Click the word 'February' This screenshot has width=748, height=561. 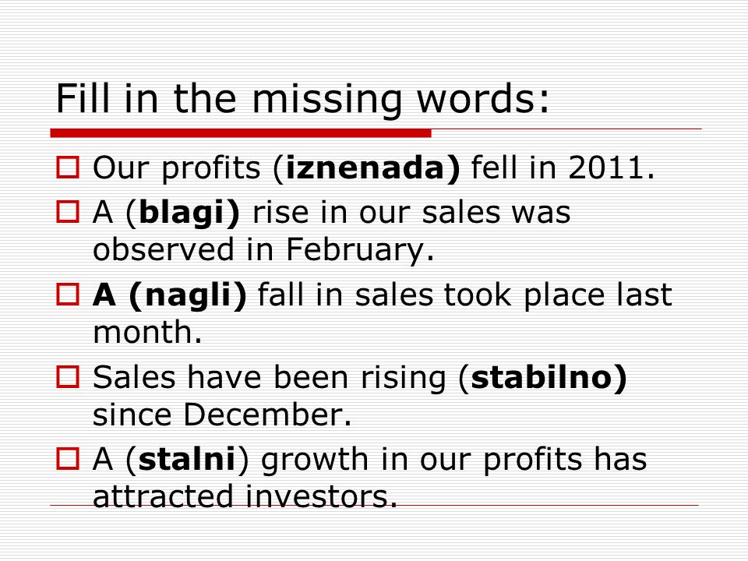pyautogui.click(x=355, y=250)
